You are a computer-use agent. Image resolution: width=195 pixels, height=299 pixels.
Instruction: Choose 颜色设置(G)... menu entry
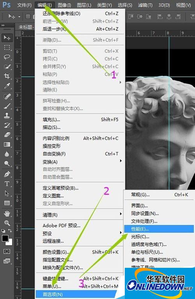point(80,252)
